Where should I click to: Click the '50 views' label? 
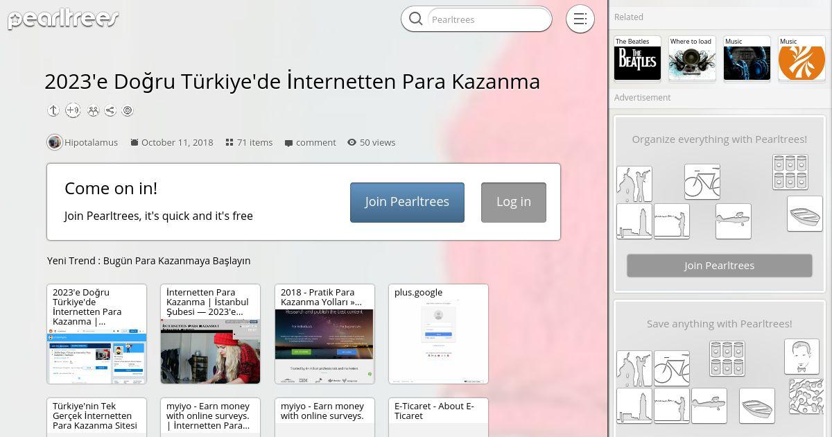pyautogui.click(x=378, y=142)
